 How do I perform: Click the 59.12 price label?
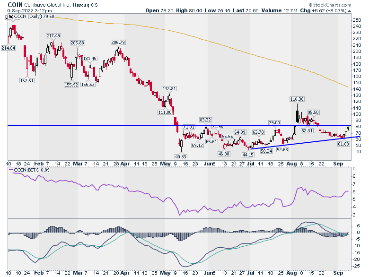point(197,145)
